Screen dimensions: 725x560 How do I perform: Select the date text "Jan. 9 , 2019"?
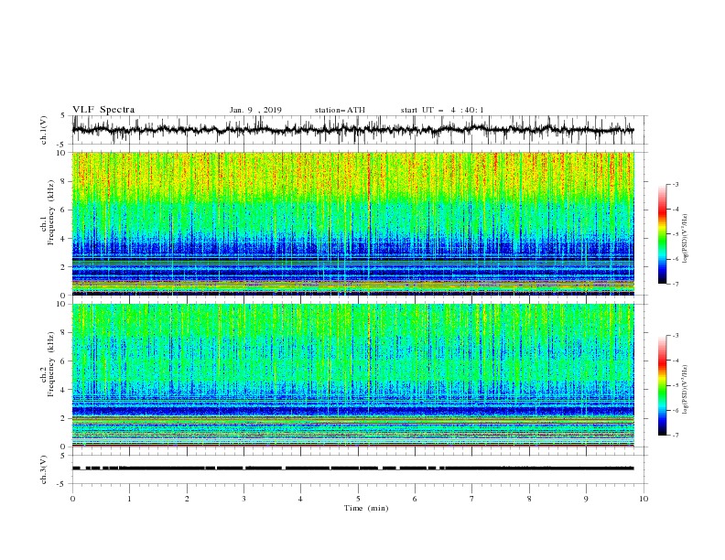pos(255,110)
